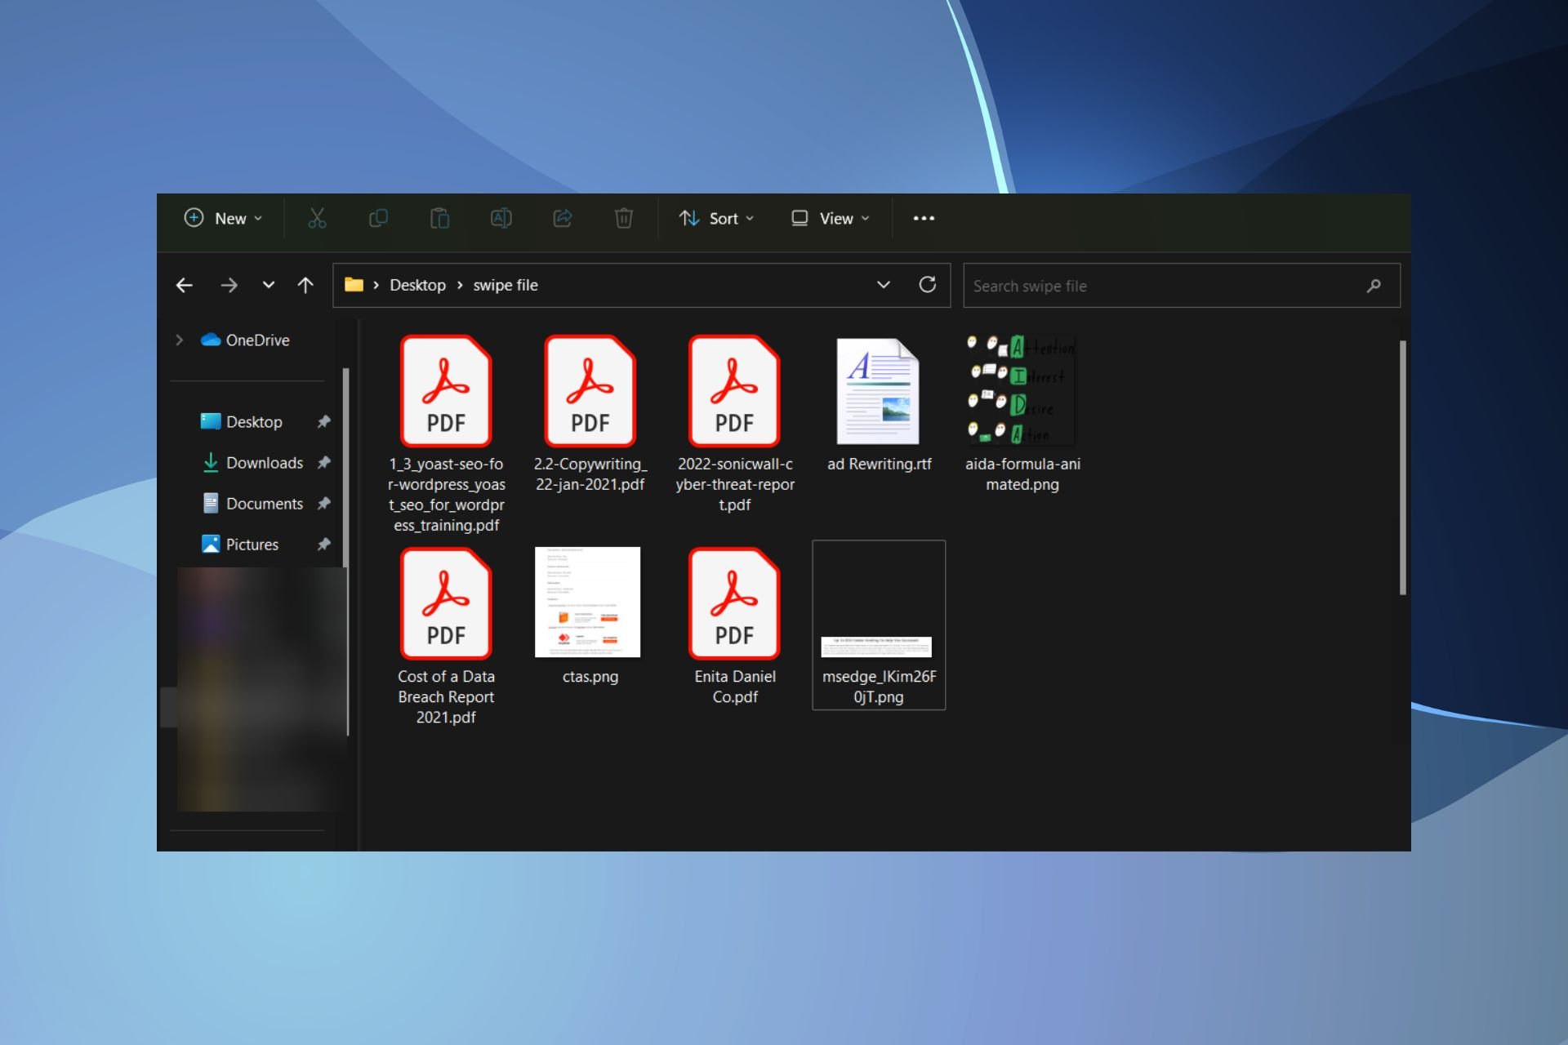
Task: Click the file list vertical scrollbar
Action: pyautogui.click(x=1402, y=468)
